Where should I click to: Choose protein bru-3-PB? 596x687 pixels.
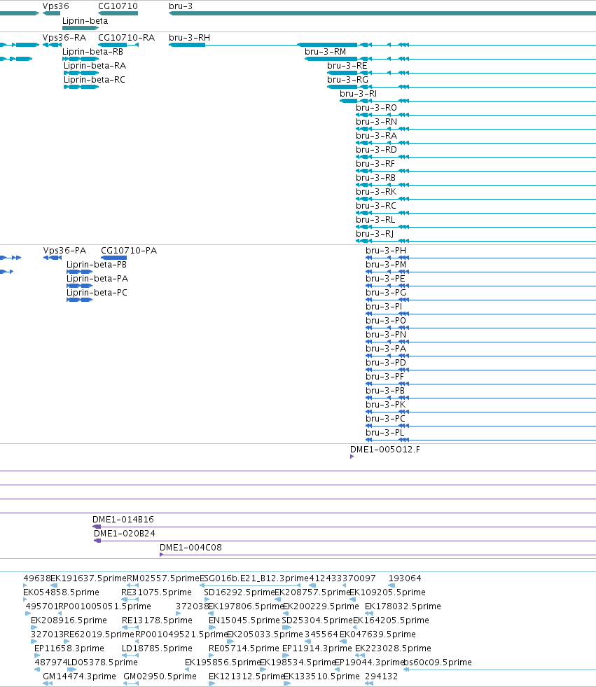[x=385, y=391]
